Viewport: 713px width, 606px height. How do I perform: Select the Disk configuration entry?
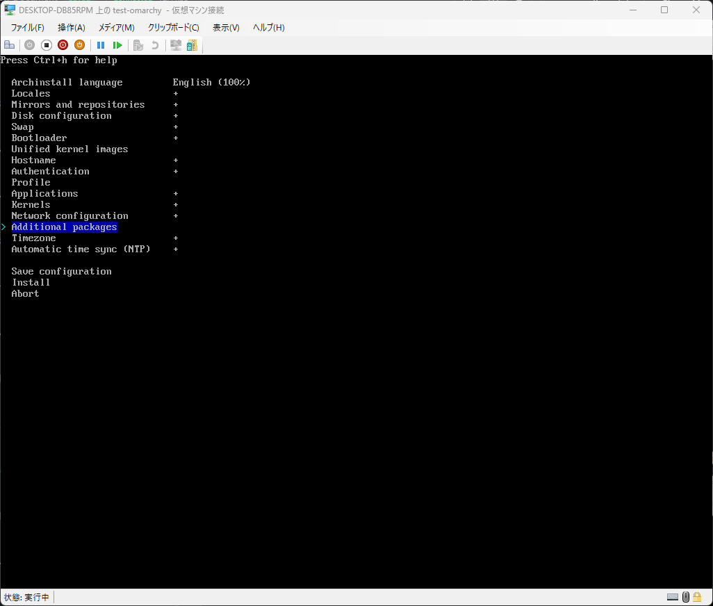(61, 116)
